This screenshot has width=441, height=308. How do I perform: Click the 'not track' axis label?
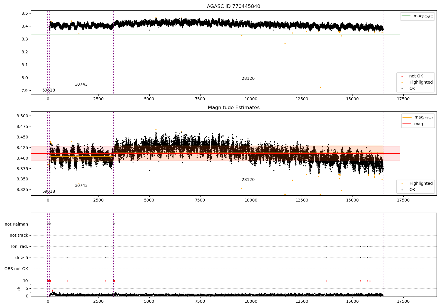point(19,236)
